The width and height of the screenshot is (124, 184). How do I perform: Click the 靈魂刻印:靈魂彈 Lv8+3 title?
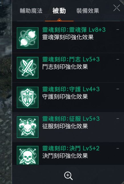point(74,30)
